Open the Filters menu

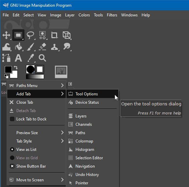click(x=112, y=15)
